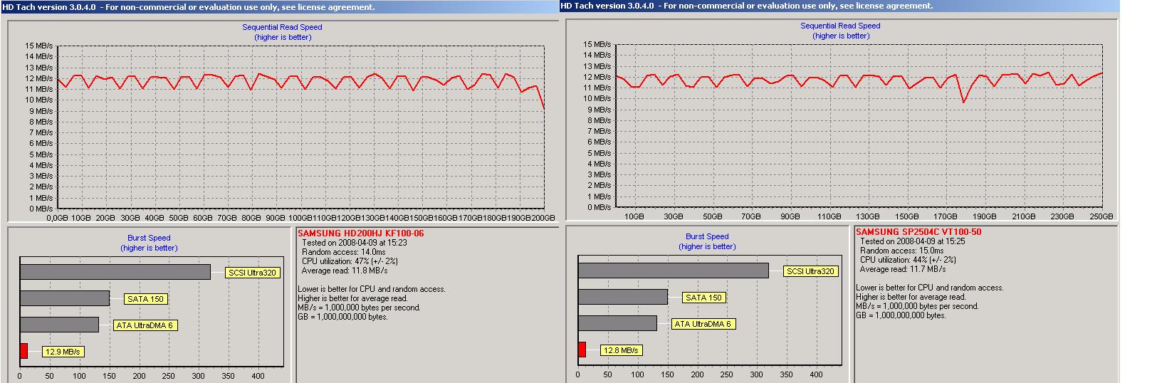The height and width of the screenshot is (383, 1152).
Task: Click the drop at the end of left graph line
Action: pyautogui.click(x=541, y=98)
